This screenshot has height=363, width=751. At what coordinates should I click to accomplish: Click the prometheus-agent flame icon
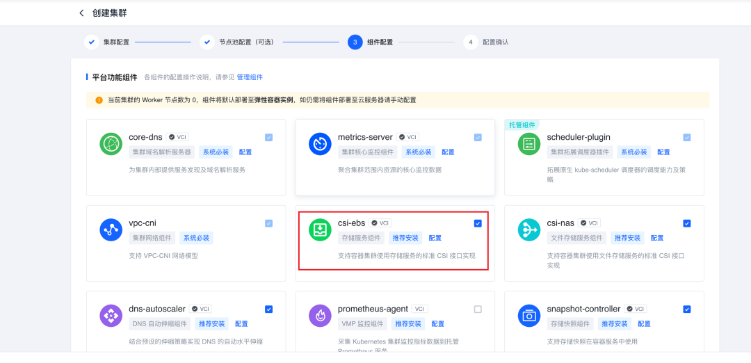point(321,316)
